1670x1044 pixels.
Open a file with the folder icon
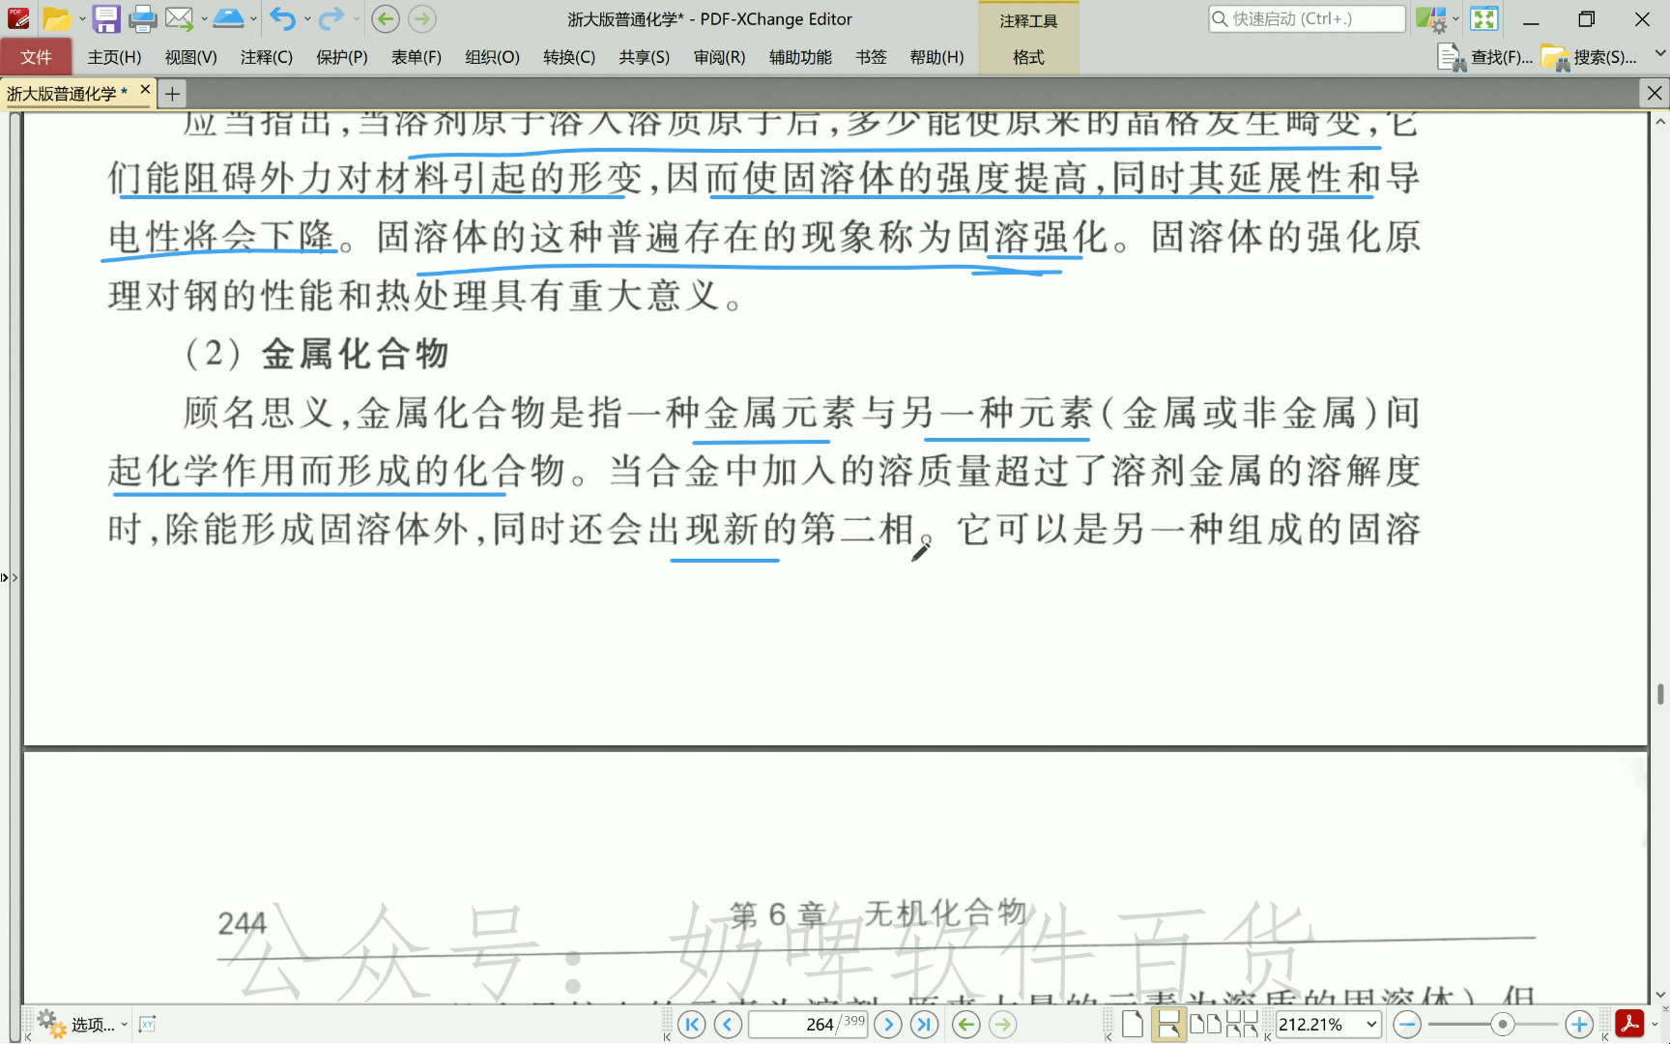click(x=57, y=18)
